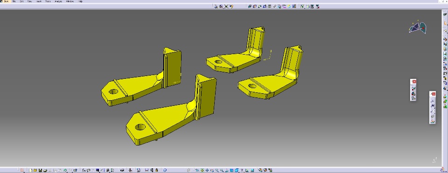This screenshot has width=448, height=173.
Task: Click the Shading mode icon with question mark
Action: (242, 170)
